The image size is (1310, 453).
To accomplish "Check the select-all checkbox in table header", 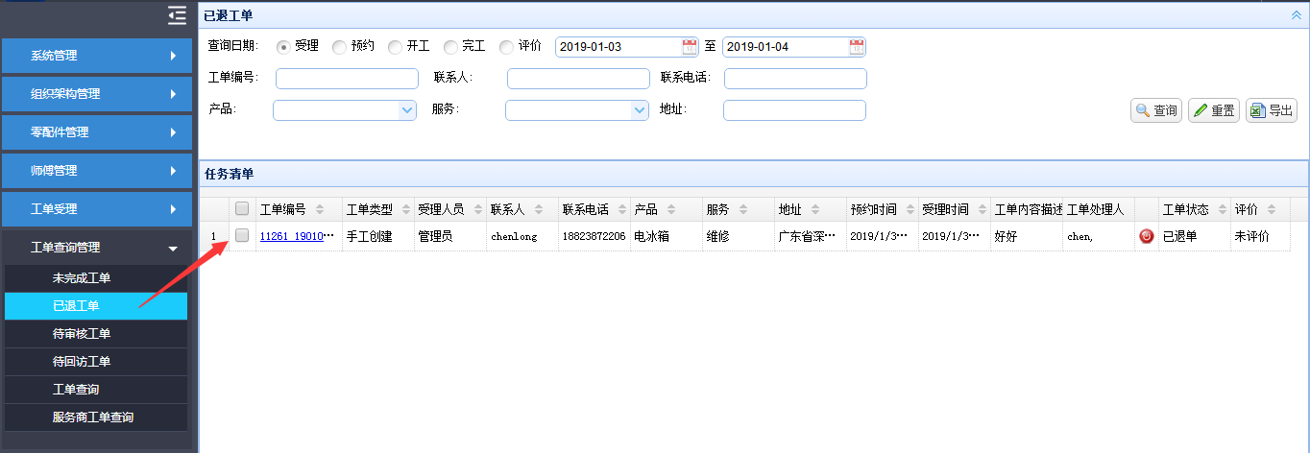I will [x=242, y=208].
